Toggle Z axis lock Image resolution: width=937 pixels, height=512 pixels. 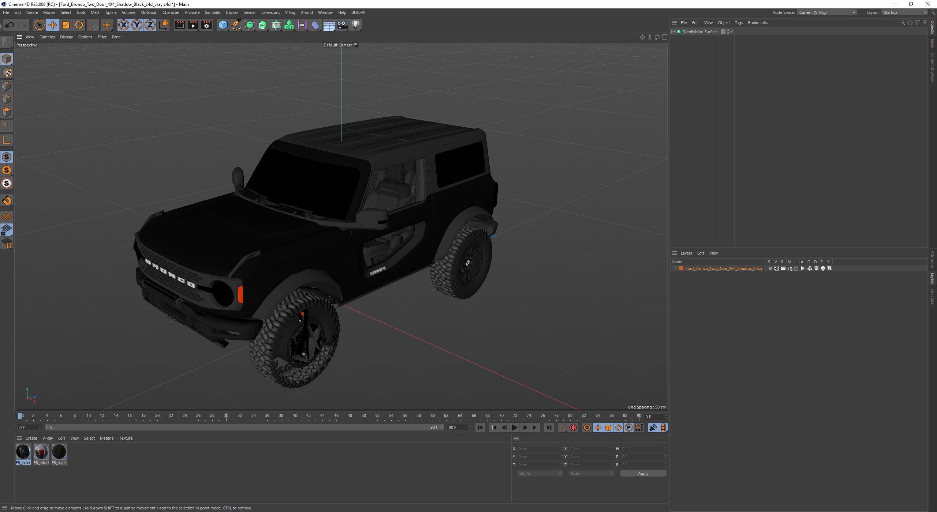(x=150, y=25)
